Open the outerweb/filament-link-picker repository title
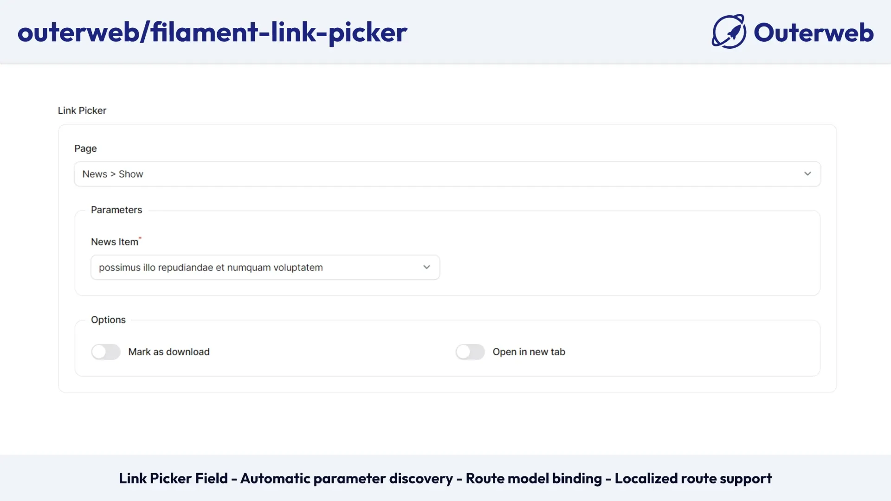Image resolution: width=891 pixels, height=501 pixels. tap(213, 32)
